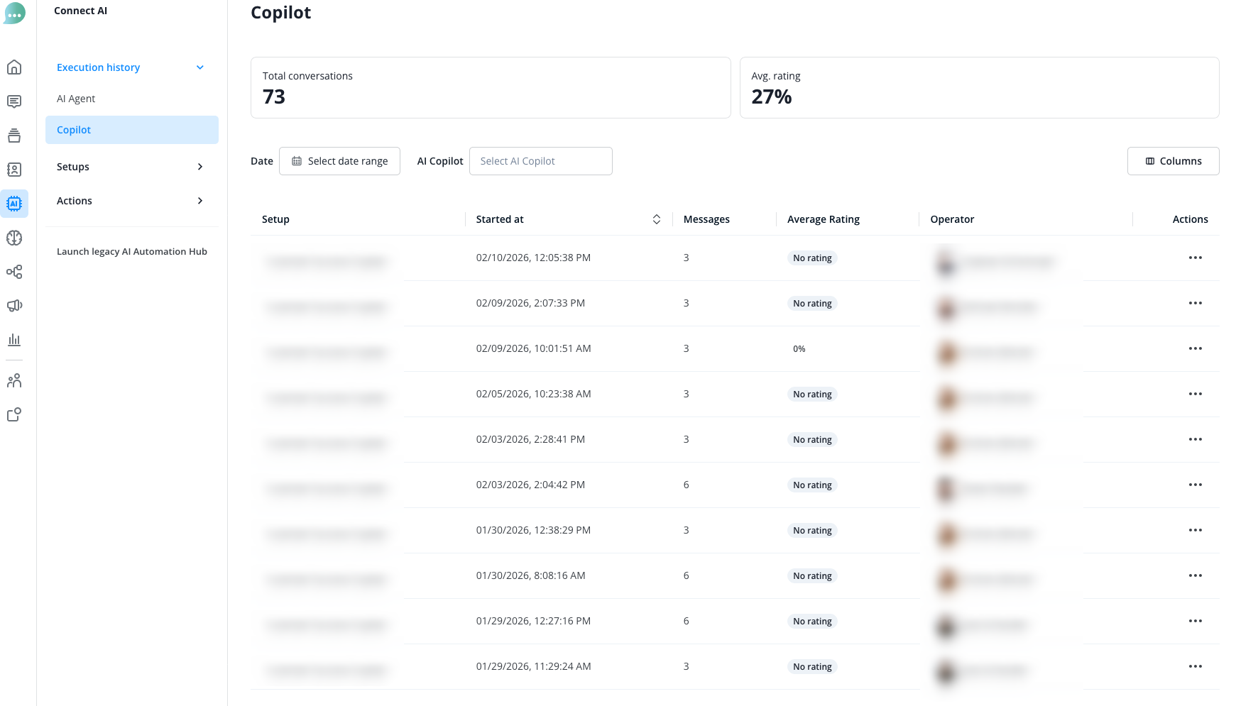Open the Select AI Copilot dropdown
1236x706 pixels.
[x=540, y=161]
